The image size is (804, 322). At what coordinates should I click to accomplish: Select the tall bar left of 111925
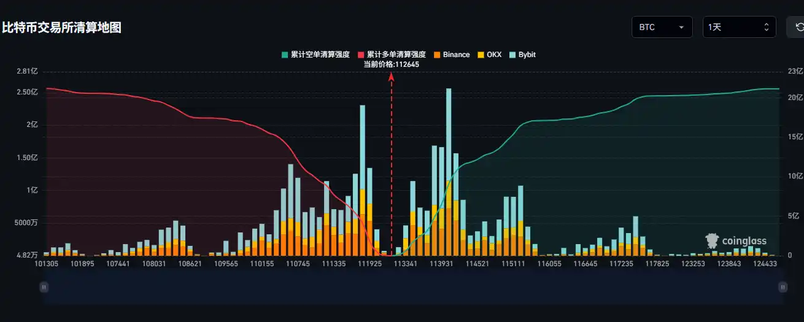point(363,178)
